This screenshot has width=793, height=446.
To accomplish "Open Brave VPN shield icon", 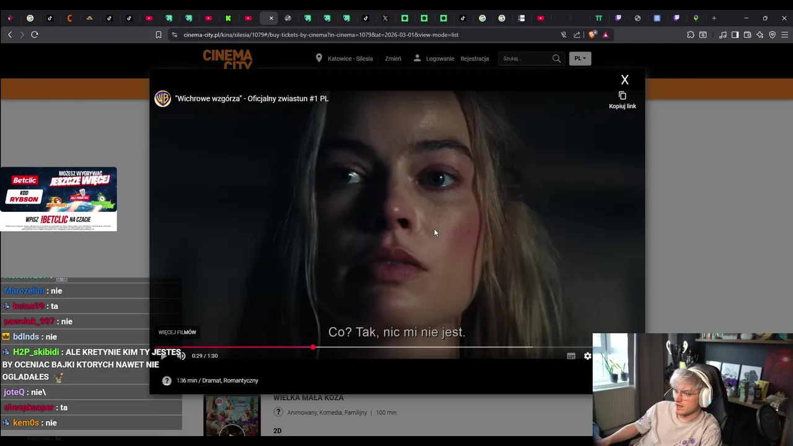I will coord(773,35).
